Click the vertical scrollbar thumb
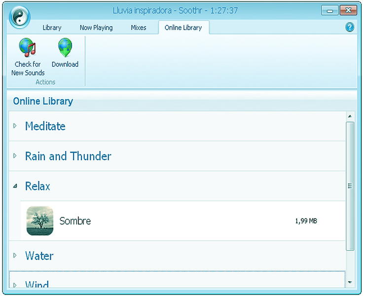 point(350,186)
